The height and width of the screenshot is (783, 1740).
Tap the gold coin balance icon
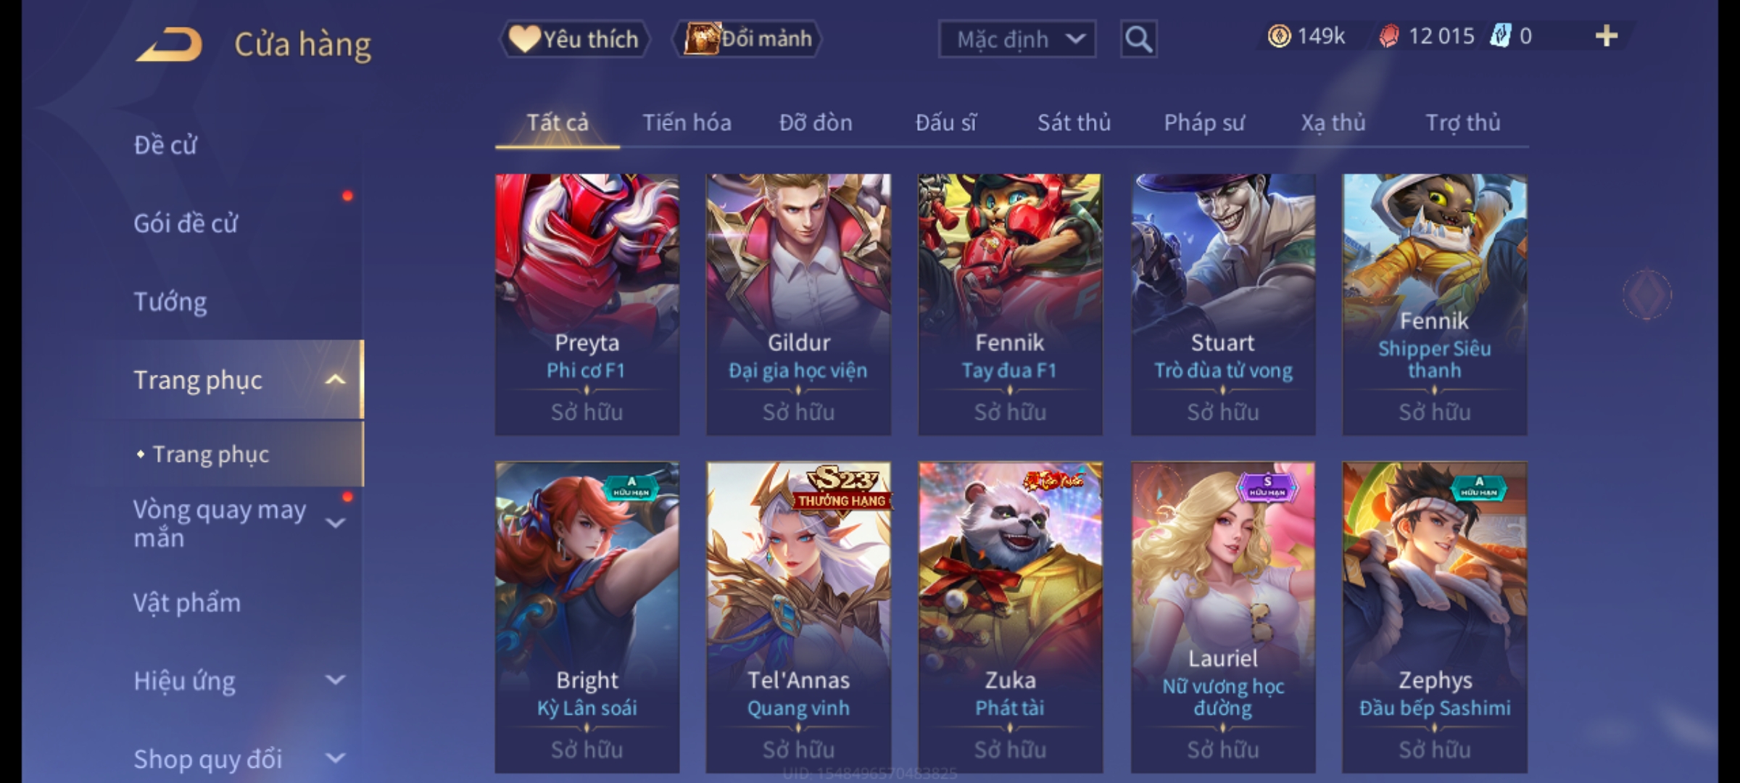(1279, 36)
